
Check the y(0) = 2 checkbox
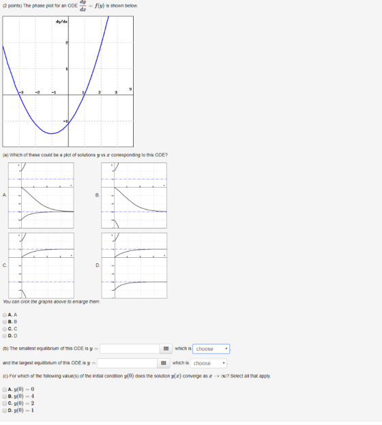[5, 404]
